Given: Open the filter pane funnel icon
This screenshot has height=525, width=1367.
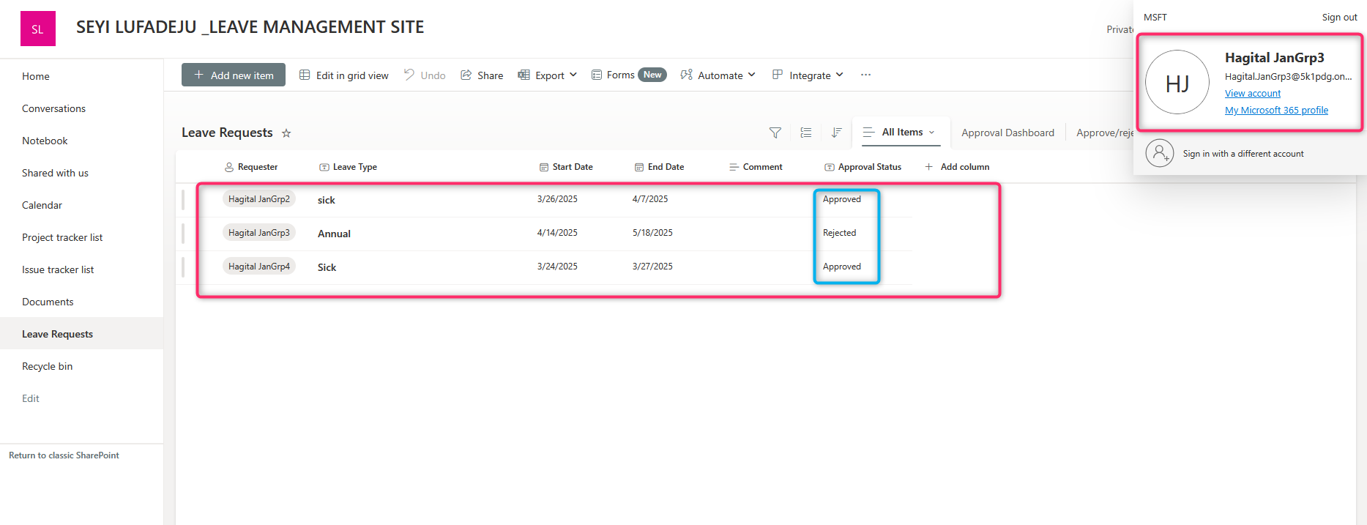Looking at the screenshot, I should 775,133.
